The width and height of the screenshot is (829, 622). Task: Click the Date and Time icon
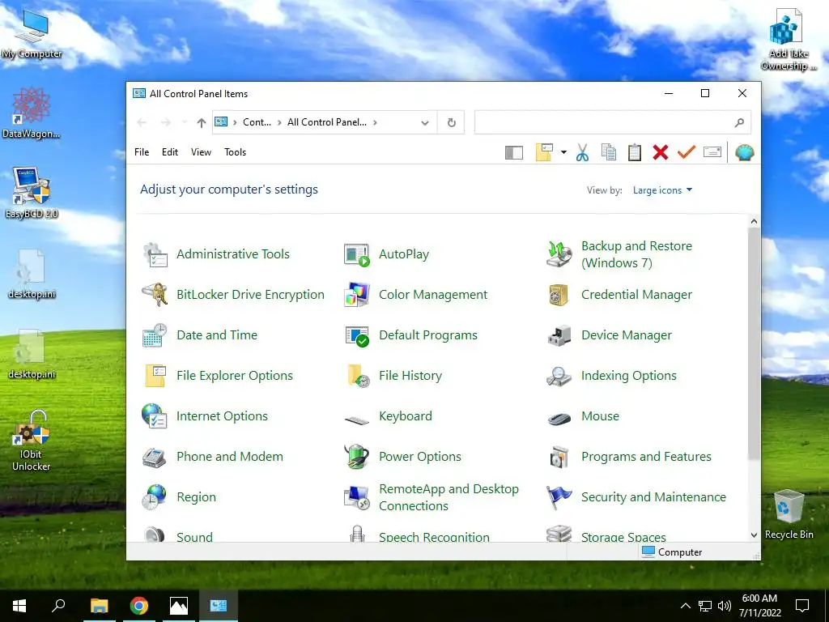155,335
